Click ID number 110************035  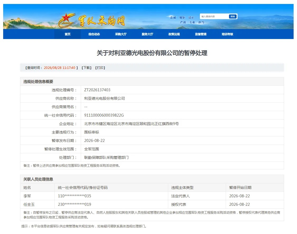click(x=74, y=196)
